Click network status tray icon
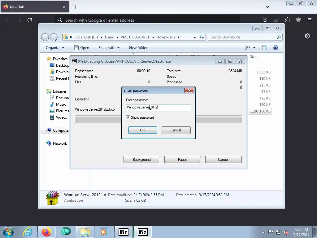 tap(278, 232)
